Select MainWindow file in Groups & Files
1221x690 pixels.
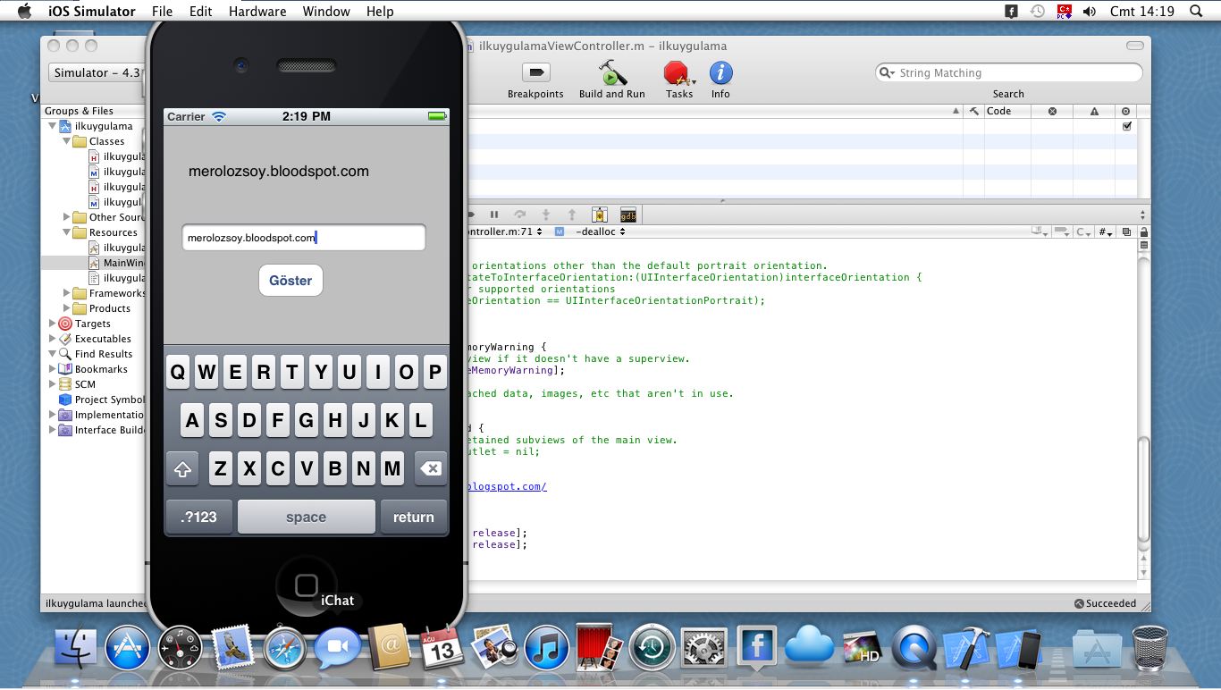123,263
